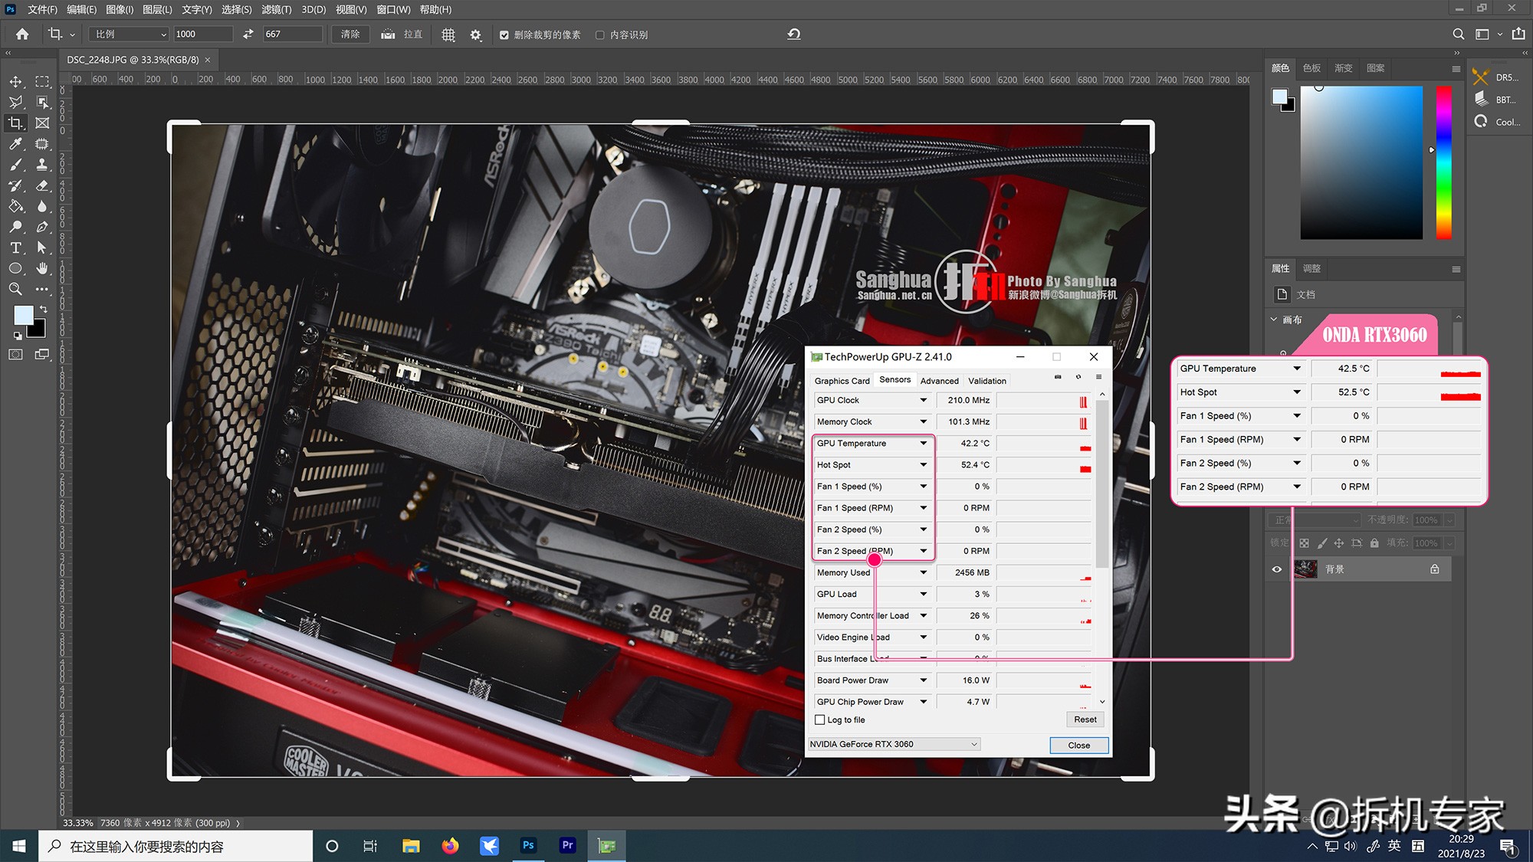
Task: Click the Home icon in the options bar
Action: tap(21, 34)
